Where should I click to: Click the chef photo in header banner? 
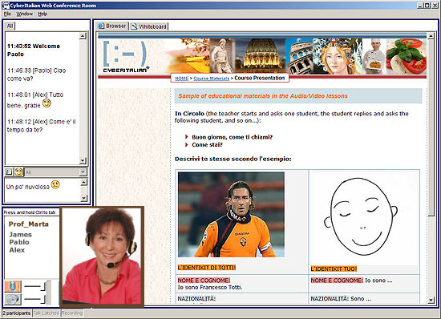coord(374,56)
